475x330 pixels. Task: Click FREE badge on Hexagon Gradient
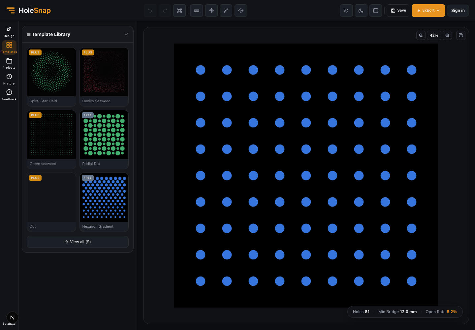tap(88, 178)
